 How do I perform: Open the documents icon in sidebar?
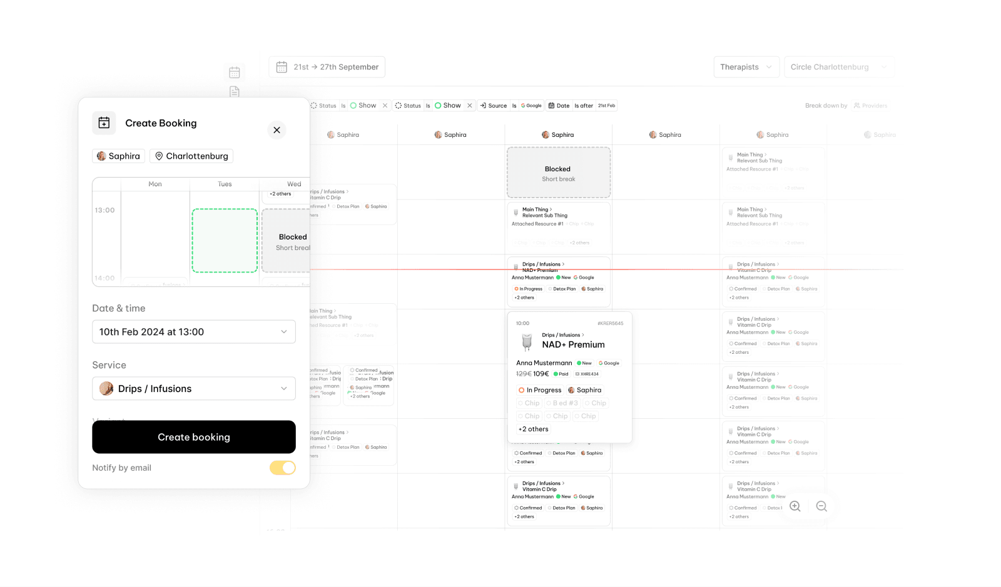(235, 92)
